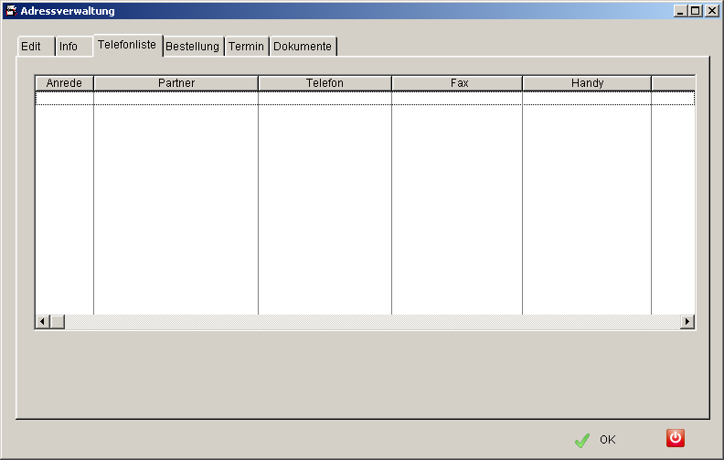Click the left scroll arrow of the table

coord(42,321)
